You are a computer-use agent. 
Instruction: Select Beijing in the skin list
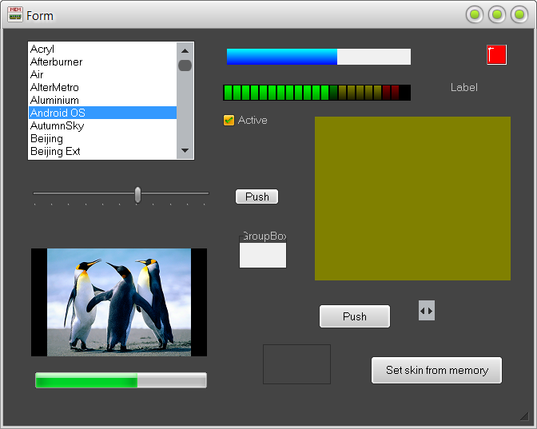[x=102, y=138]
